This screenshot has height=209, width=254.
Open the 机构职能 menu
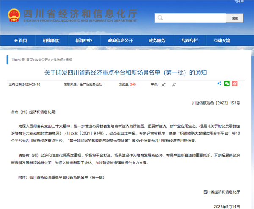[51, 40]
